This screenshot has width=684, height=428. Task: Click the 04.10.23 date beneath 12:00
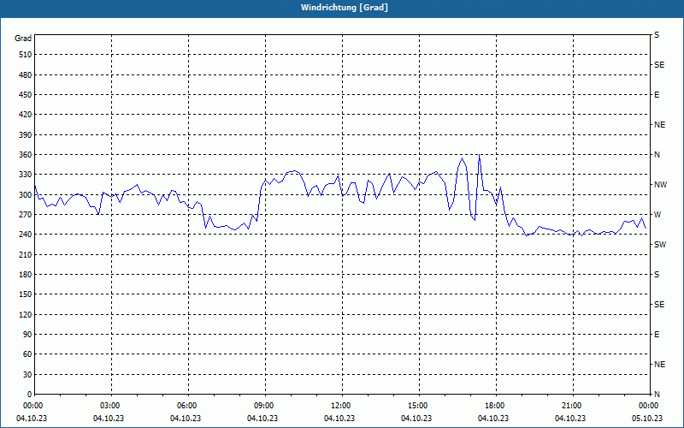tap(339, 419)
